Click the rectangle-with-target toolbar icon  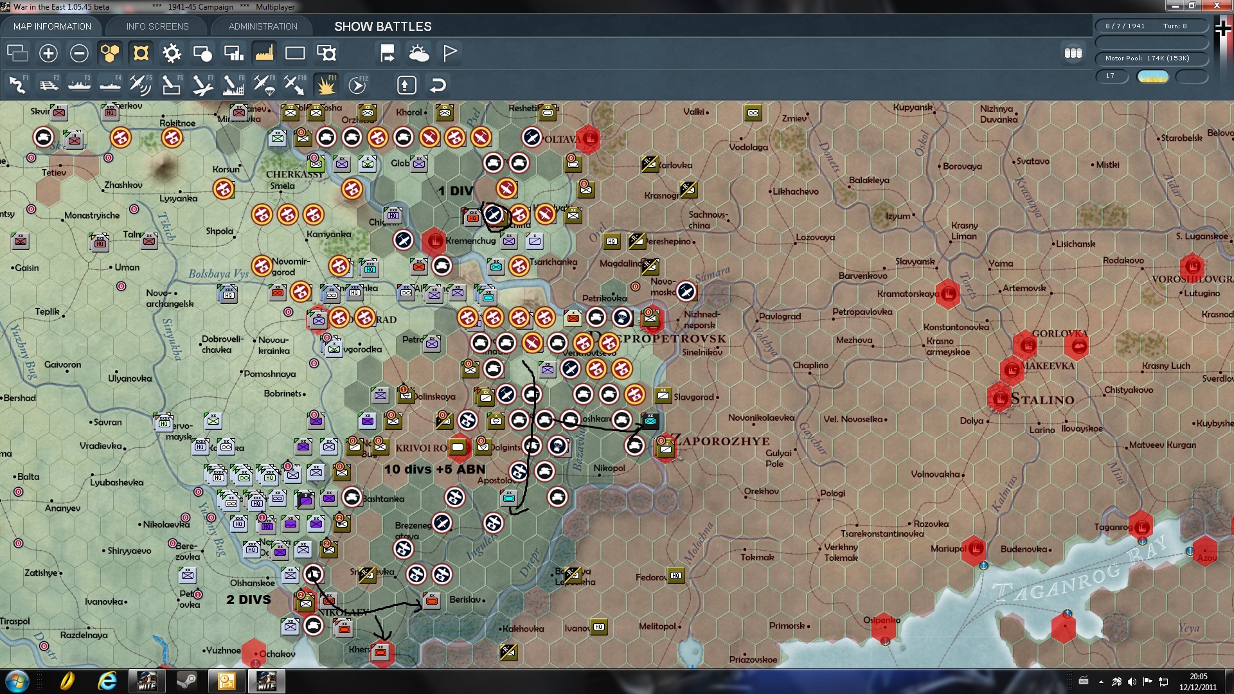[326, 53]
